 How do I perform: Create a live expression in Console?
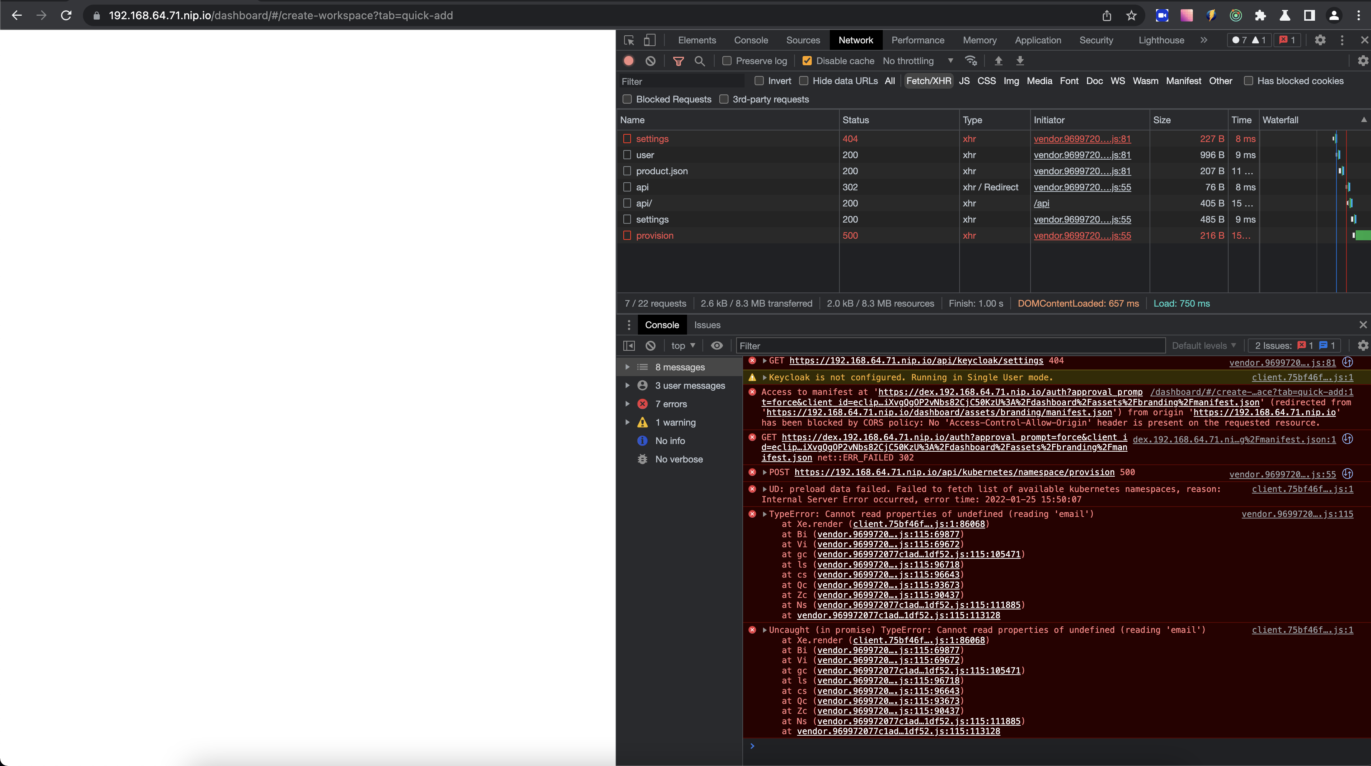(x=717, y=345)
